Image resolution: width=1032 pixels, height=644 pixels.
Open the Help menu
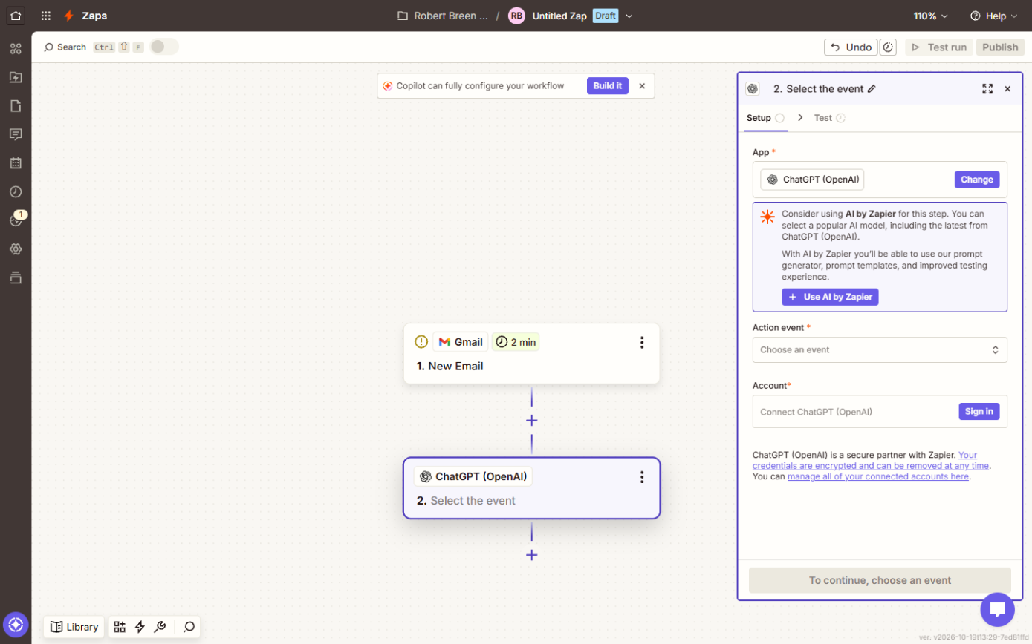994,16
